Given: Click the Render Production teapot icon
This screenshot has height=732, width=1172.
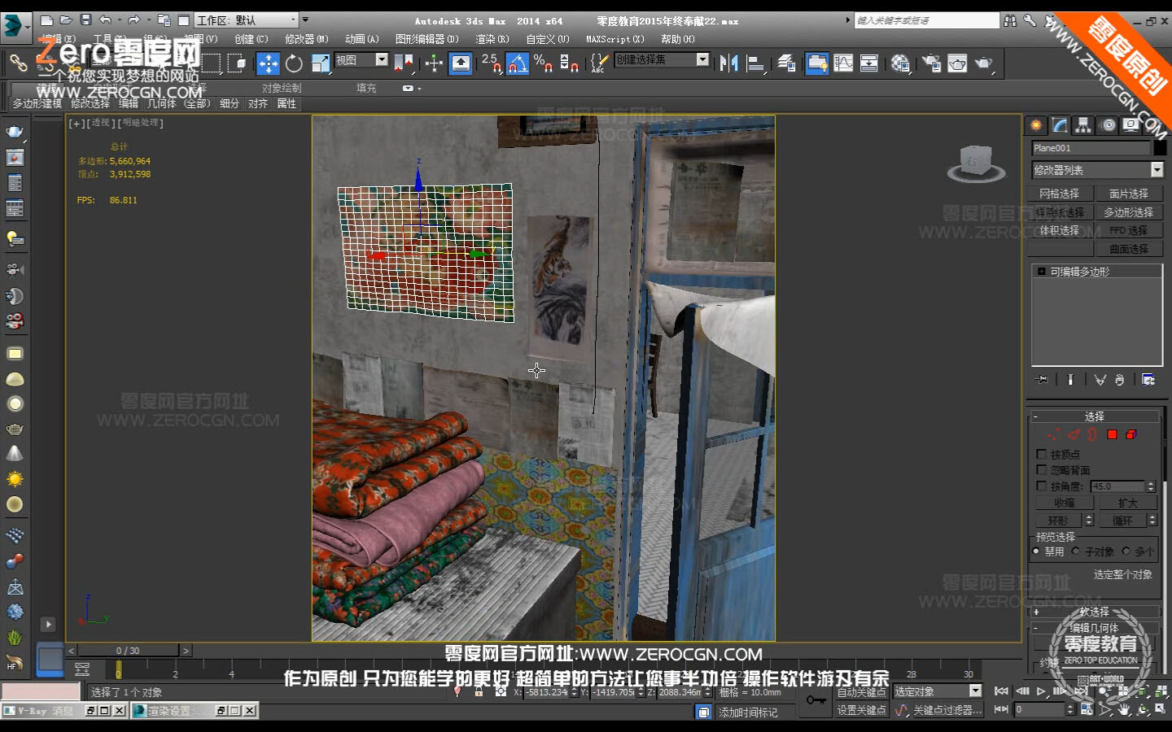Looking at the screenshot, I should point(984,63).
